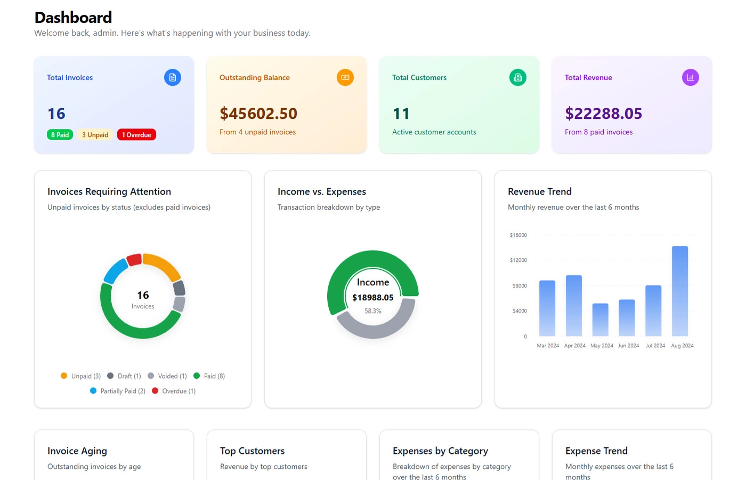Toggle the Paid (8) legend entry
Screen dimensions: 746x480
pyautogui.click(x=209, y=376)
